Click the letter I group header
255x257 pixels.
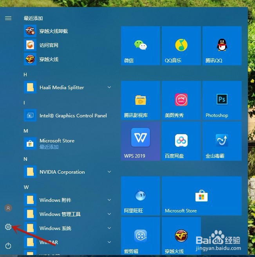24,103
